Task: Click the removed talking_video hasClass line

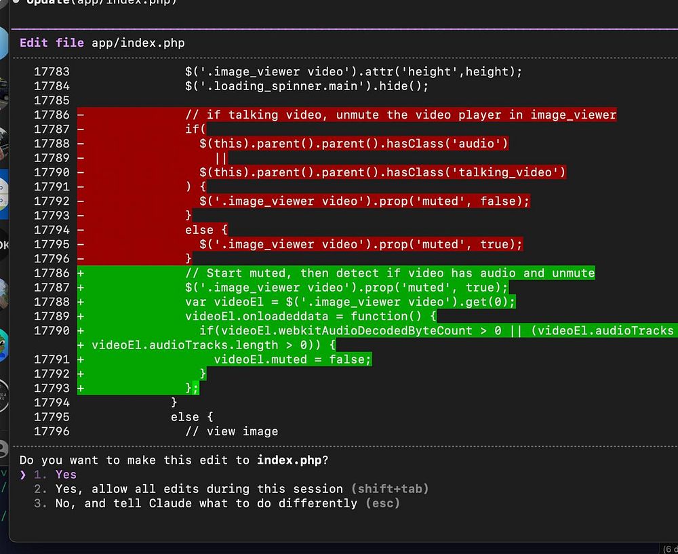Action: point(382,172)
